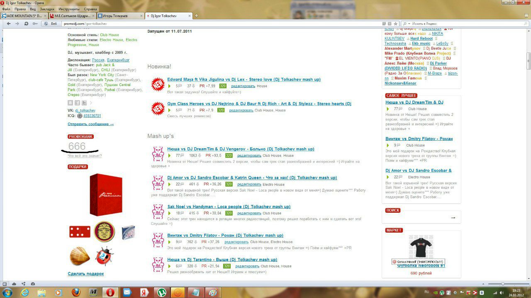
Task: Play the Stereo love mash up track
Action: pyautogui.click(x=169, y=86)
